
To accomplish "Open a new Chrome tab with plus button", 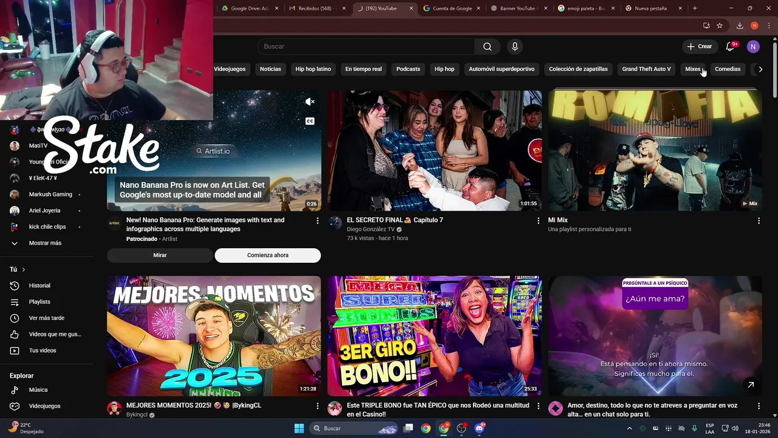I will coord(695,9).
